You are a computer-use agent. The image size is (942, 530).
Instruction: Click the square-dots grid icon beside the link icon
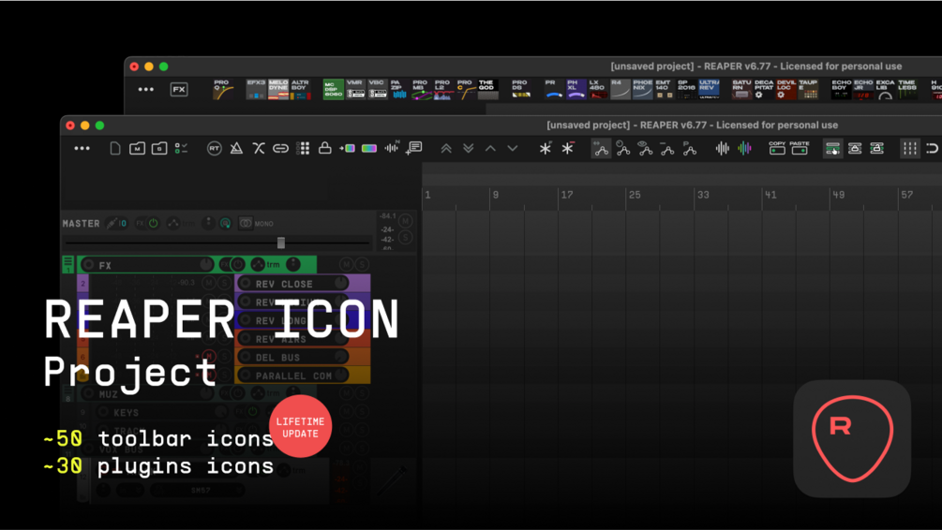tap(304, 148)
